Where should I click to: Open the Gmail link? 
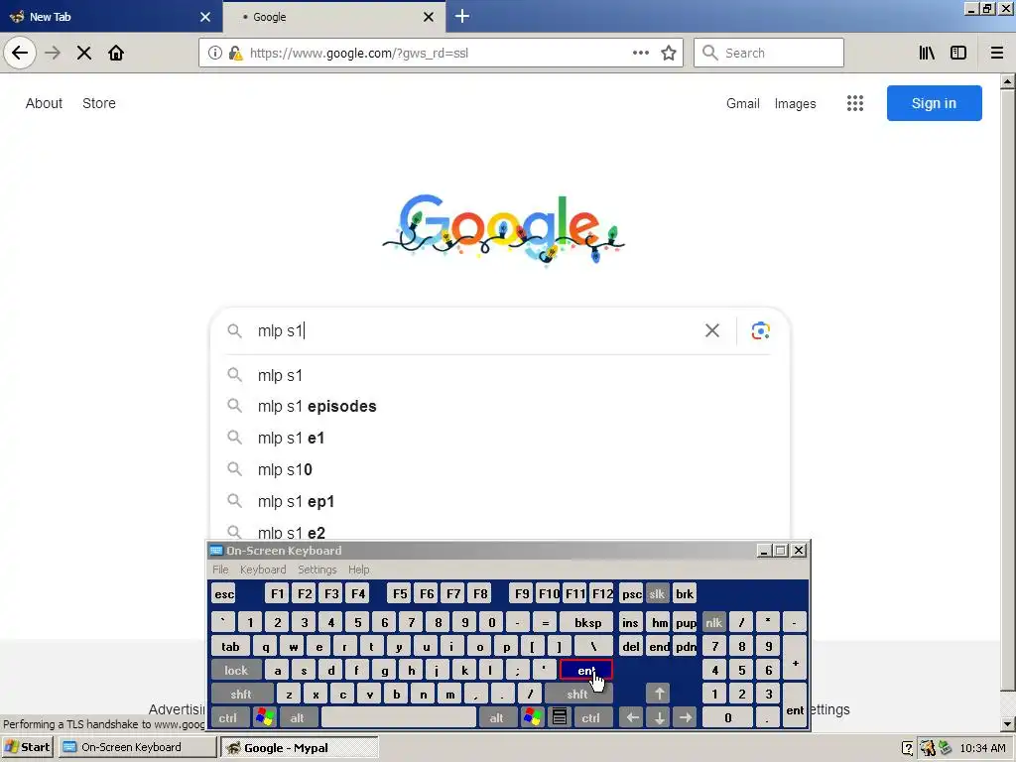(x=742, y=103)
